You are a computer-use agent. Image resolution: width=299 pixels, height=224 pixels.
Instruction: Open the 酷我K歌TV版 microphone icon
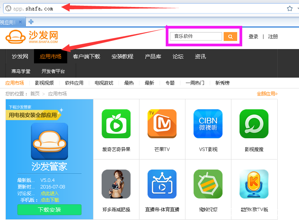click(254, 184)
